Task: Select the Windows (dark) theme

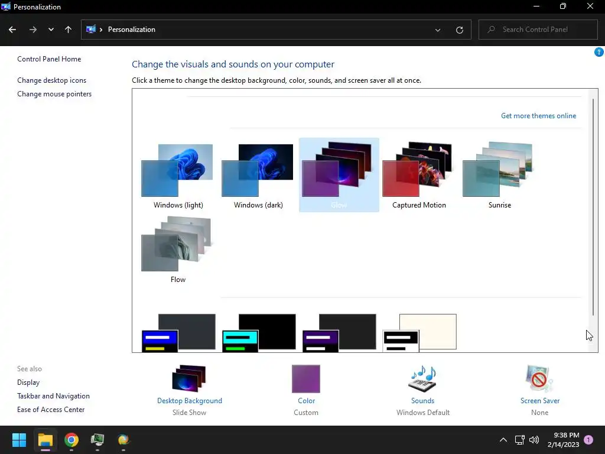Action: pos(258,176)
